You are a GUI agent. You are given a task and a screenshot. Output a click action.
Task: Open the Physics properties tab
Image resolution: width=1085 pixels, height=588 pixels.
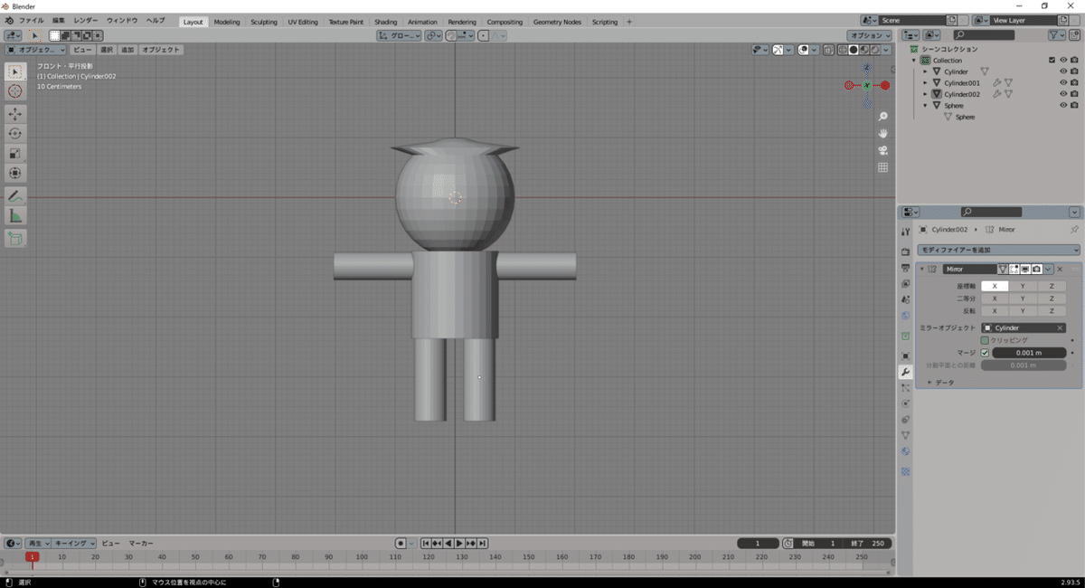pos(906,403)
